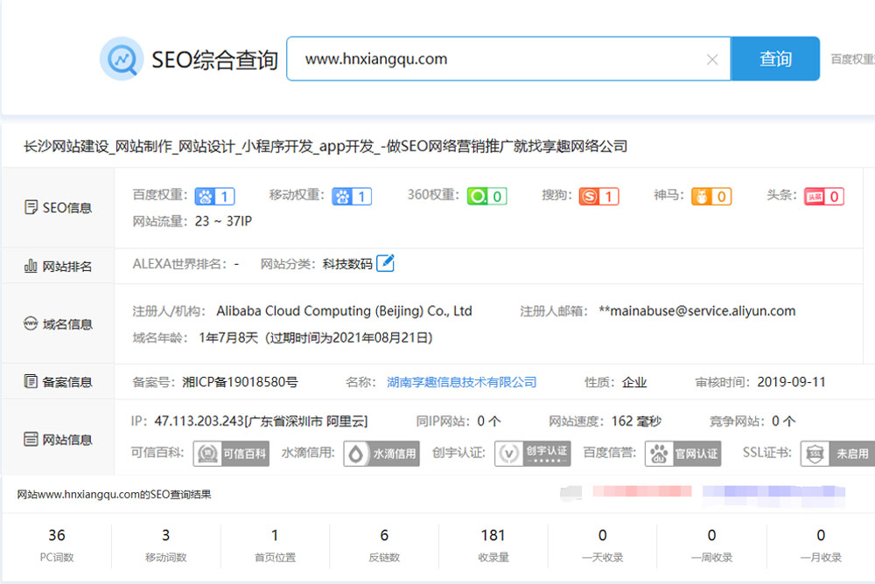875x584 pixels.
Task: Click the 360权重 green badge
Action: click(x=487, y=197)
